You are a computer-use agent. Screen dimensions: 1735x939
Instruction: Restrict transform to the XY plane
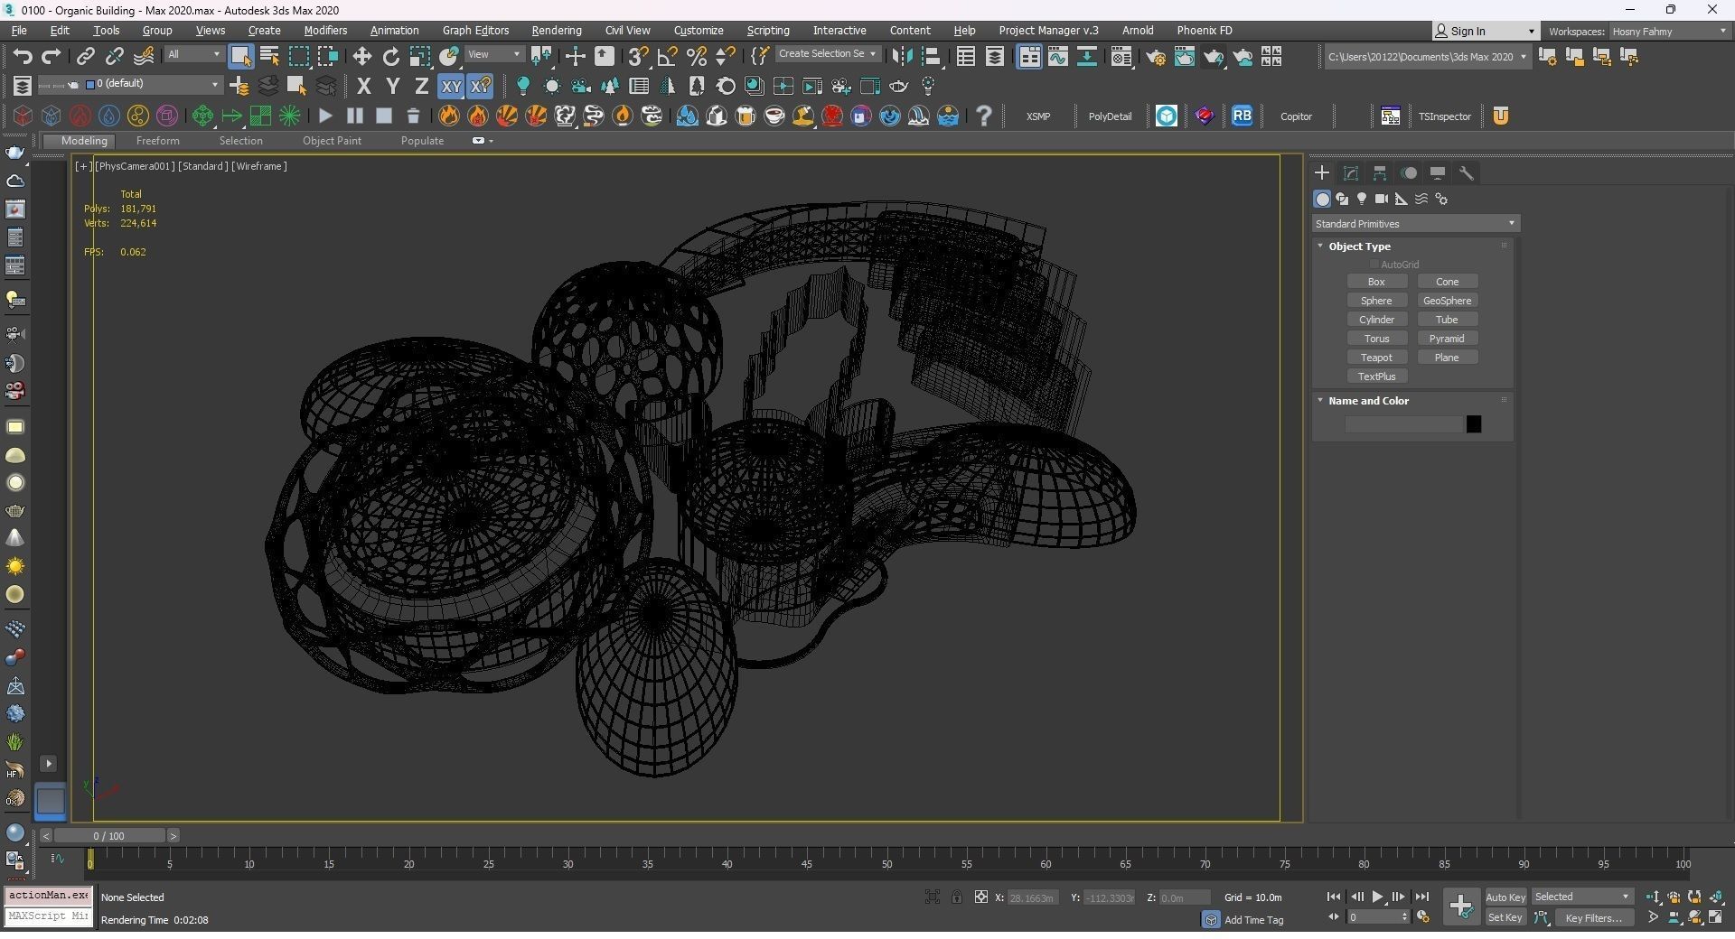[450, 87]
